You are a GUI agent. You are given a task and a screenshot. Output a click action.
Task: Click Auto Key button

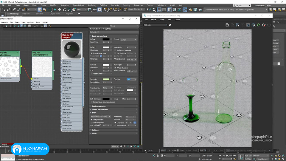pos(248,156)
